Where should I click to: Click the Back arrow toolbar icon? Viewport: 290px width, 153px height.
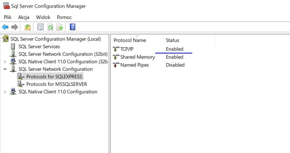[5, 27]
